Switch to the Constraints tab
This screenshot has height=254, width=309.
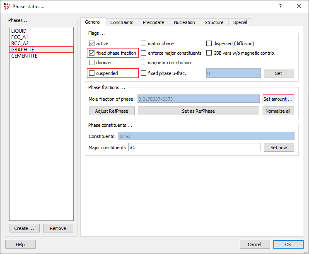[122, 22]
